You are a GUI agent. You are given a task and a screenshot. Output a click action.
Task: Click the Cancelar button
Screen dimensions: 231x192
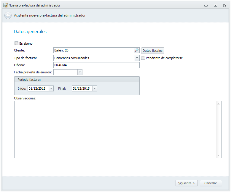click(211, 183)
